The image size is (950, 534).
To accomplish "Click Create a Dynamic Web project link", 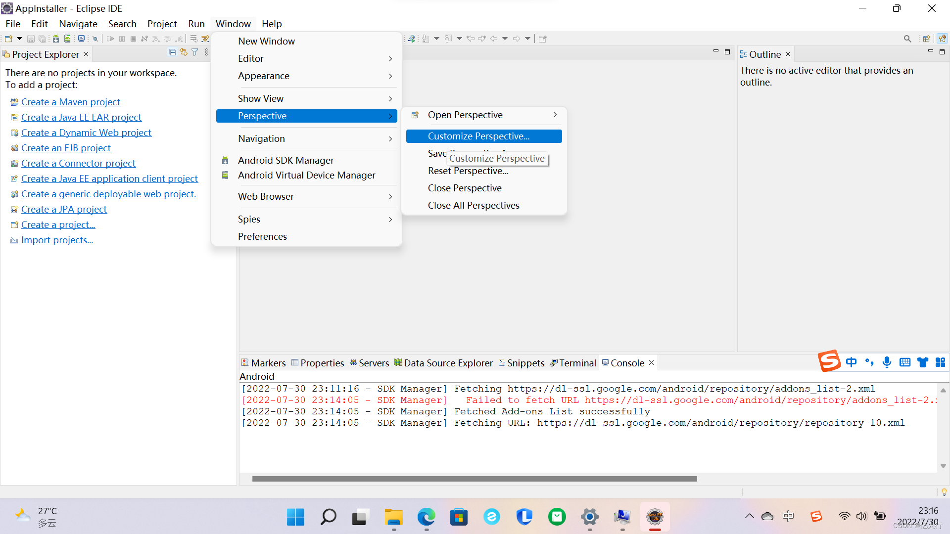I will 86,133.
